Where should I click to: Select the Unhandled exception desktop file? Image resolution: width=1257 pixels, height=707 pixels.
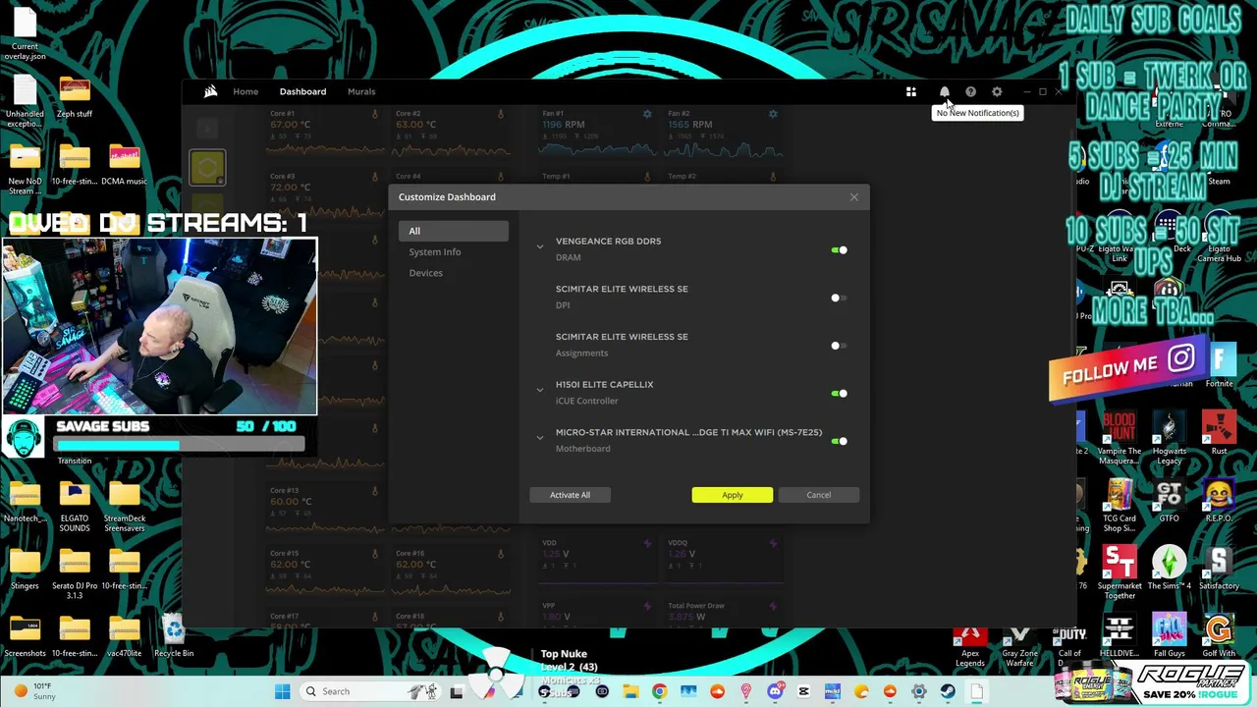[x=25, y=102]
